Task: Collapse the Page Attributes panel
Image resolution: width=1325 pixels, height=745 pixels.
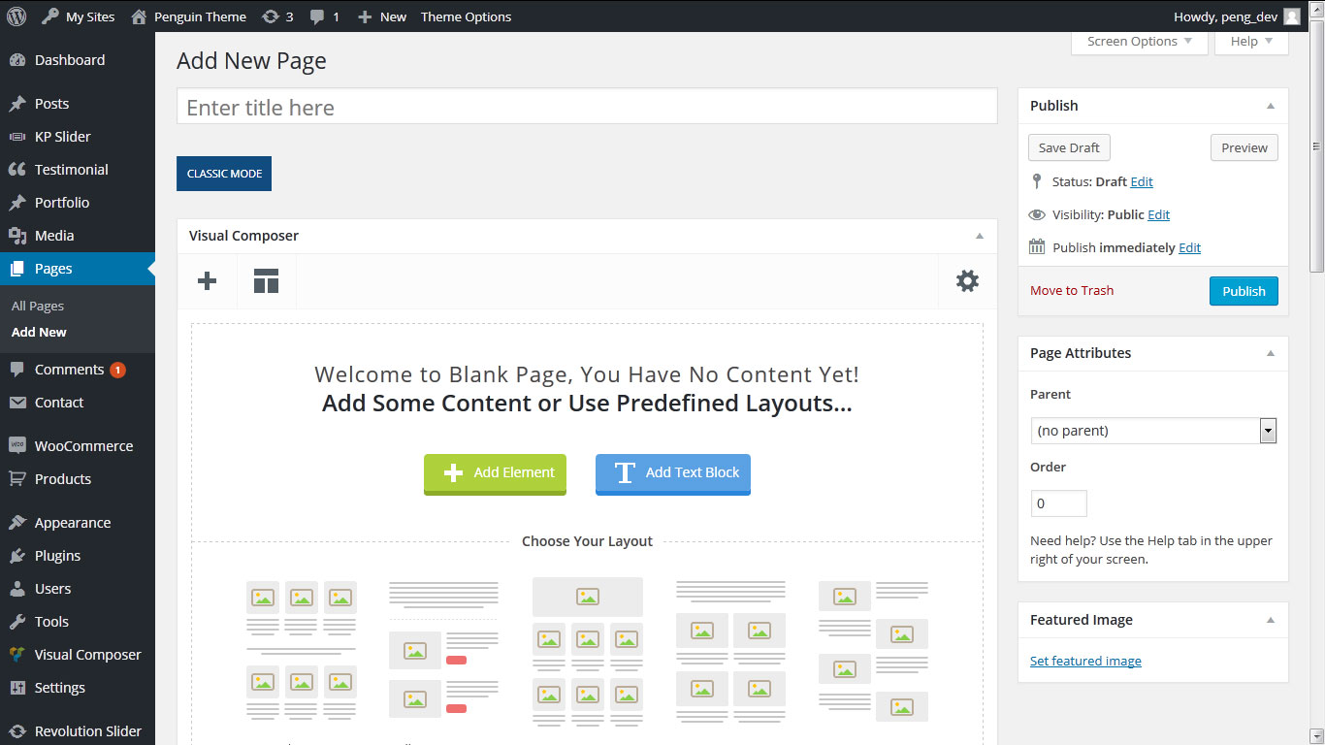Action: coord(1271,353)
